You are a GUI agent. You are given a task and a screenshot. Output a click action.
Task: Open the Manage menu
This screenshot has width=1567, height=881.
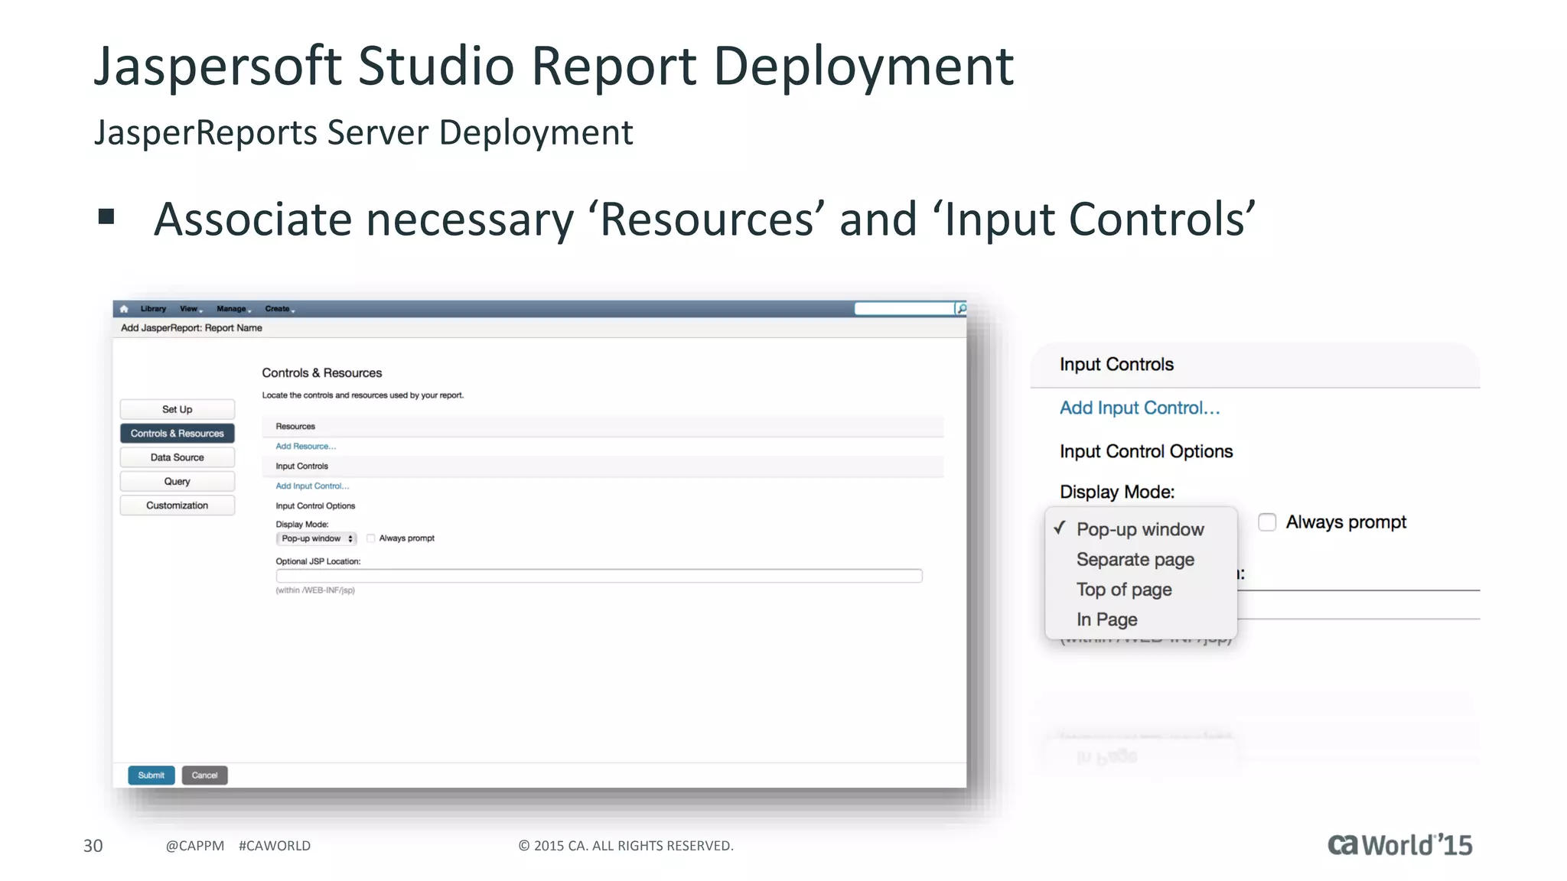click(233, 309)
